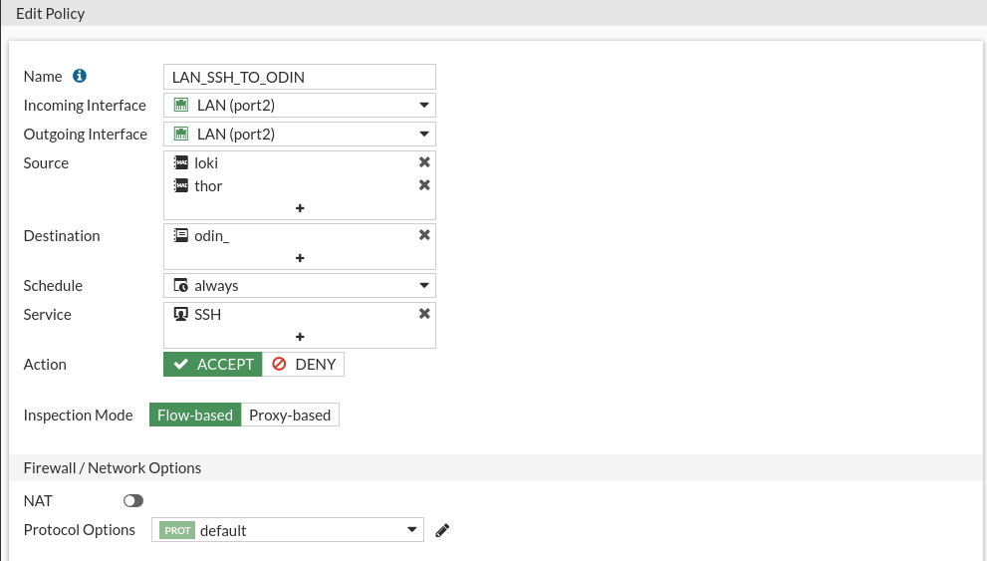Open the Protocol Options default dropdown

point(288,530)
